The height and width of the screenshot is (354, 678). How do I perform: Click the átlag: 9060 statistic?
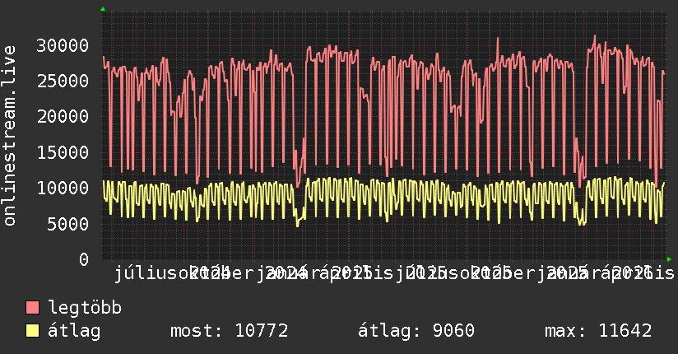coord(416,331)
